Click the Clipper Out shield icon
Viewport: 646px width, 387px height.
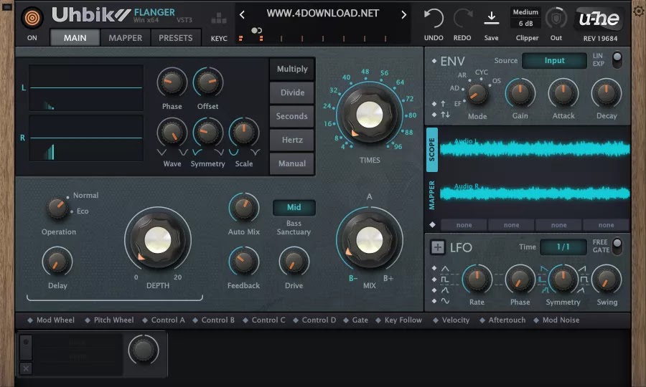click(556, 18)
